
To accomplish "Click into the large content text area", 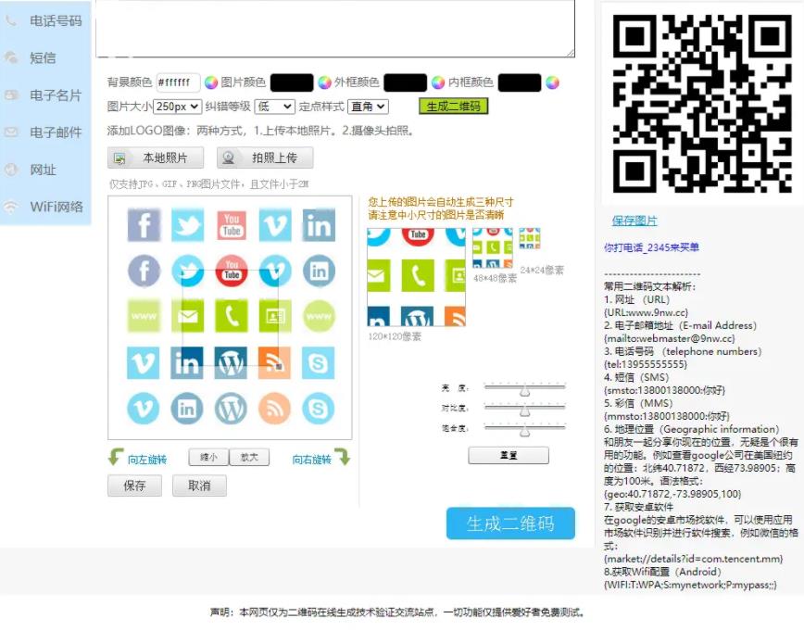I will [335, 28].
